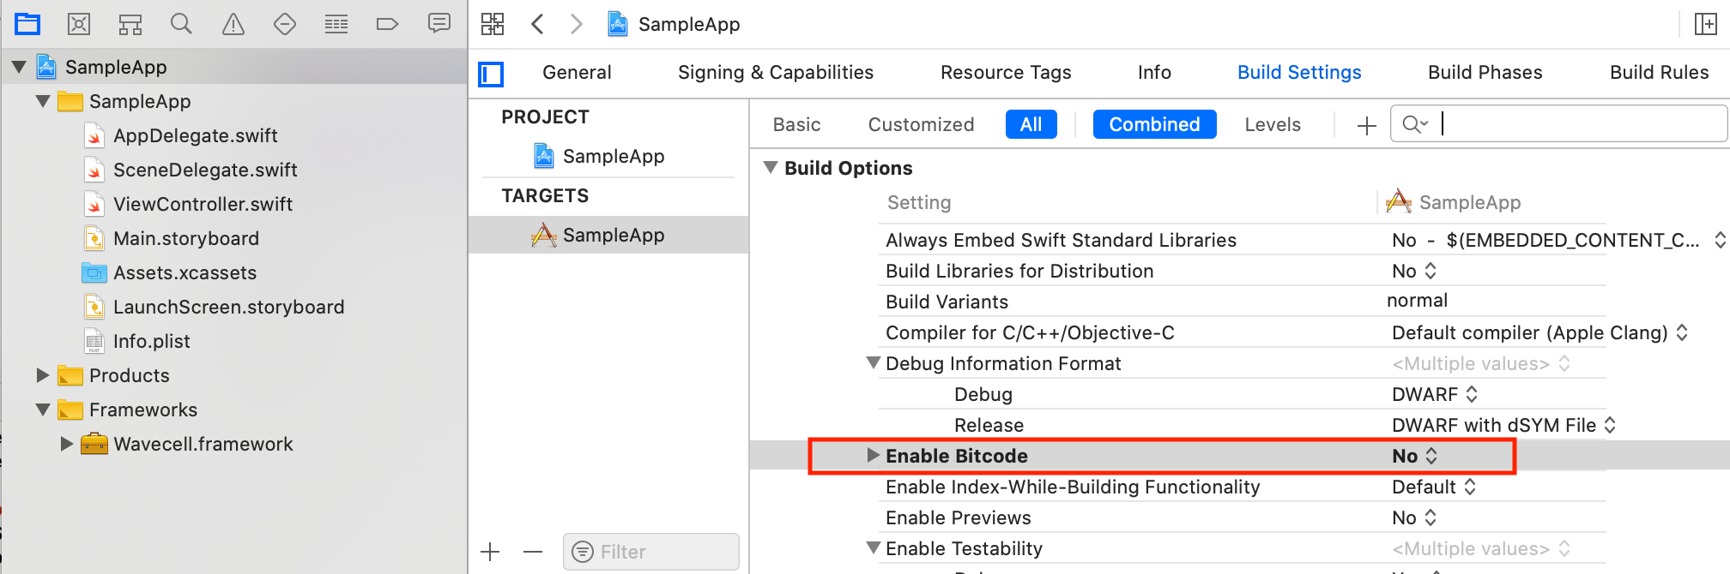
Task: Open the Resource Tags tab
Action: (x=1006, y=73)
